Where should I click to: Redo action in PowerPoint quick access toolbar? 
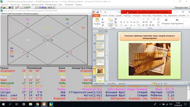105,12
